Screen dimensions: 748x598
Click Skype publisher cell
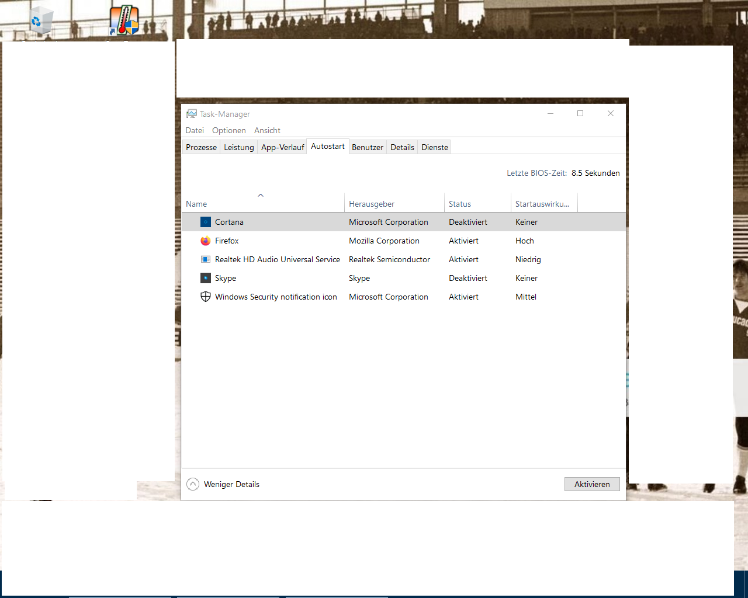click(359, 278)
